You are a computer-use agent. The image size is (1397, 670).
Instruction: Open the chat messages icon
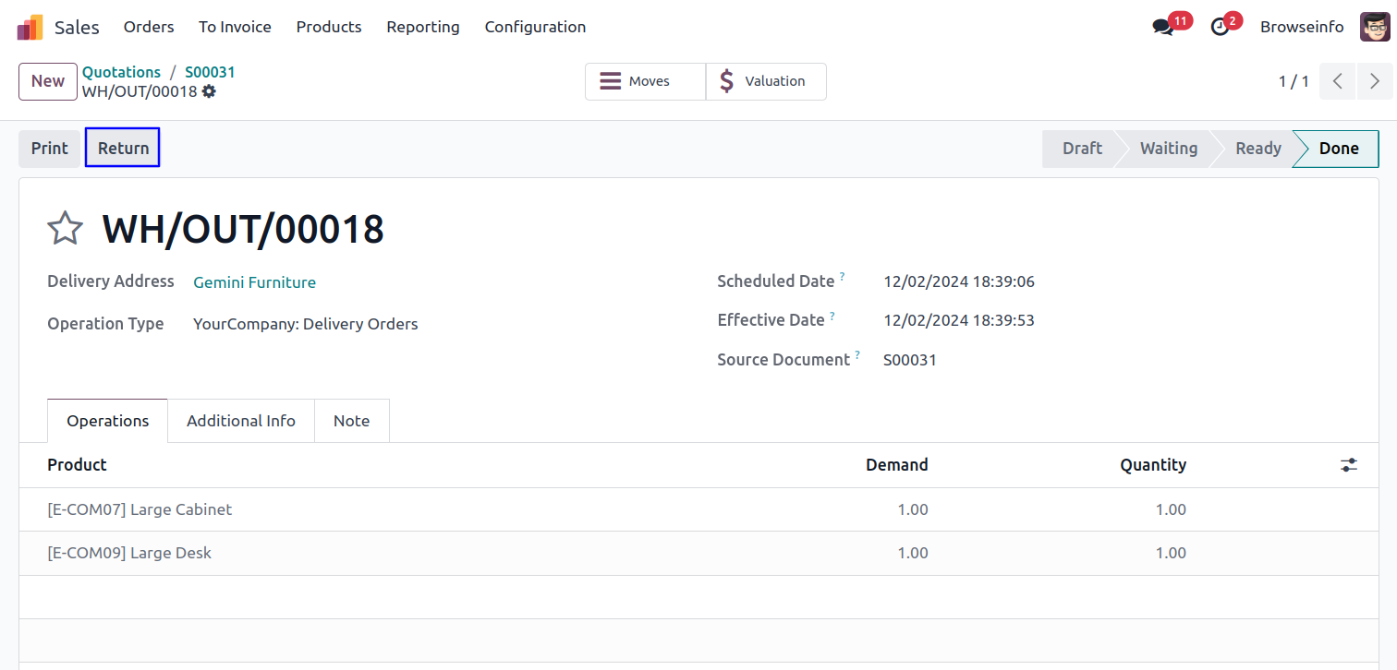point(1162,28)
